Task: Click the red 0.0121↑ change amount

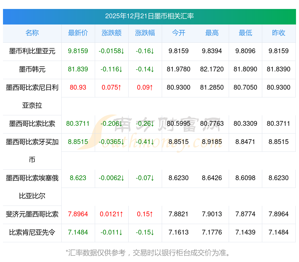Action: (x=112, y=214)
